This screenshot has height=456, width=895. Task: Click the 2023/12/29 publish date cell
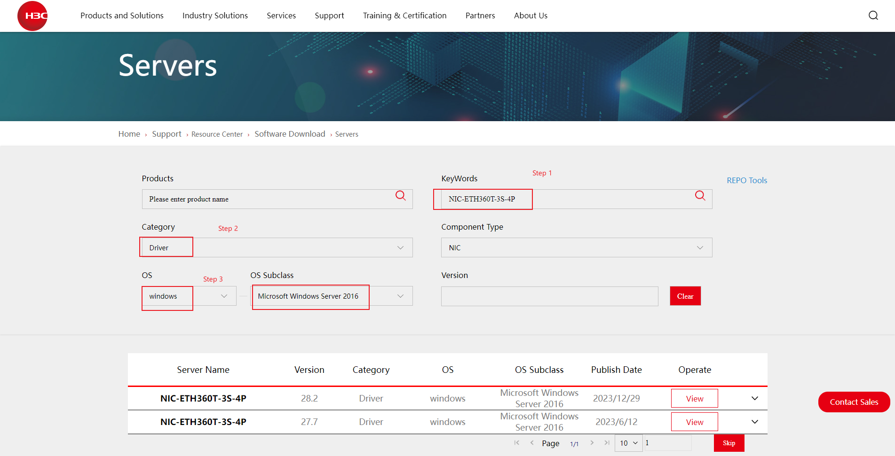[x=617, y=398]
